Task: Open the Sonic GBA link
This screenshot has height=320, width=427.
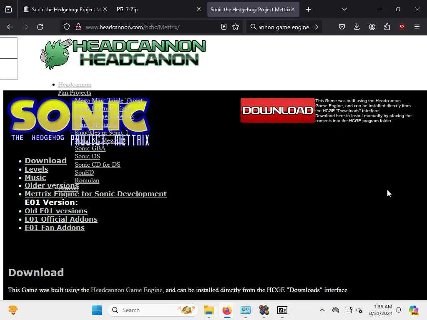Action: pos(90,148)
